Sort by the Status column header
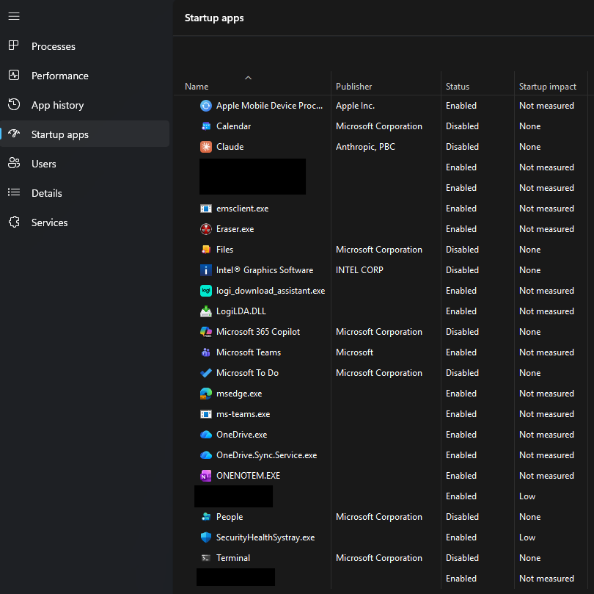This screenshot has width=594, height=594. [x=458, y=87]
